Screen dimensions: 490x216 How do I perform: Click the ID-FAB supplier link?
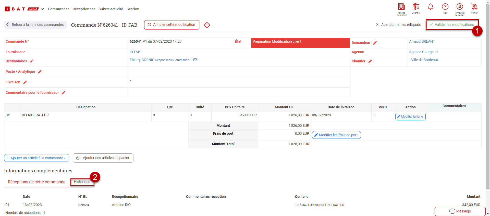click(x=135, y=52)
